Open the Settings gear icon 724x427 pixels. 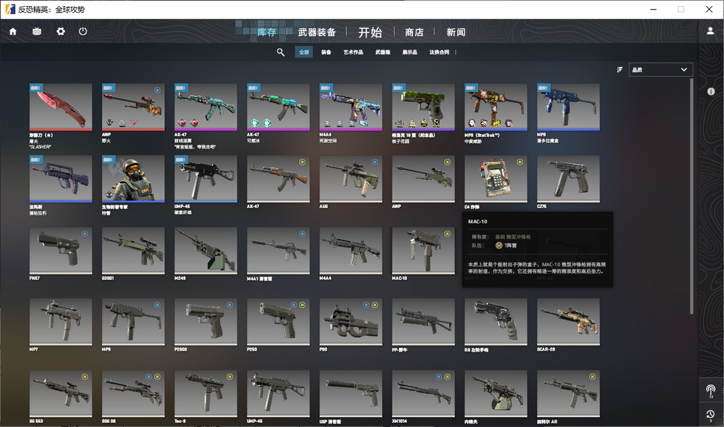(x=60, y=31)
